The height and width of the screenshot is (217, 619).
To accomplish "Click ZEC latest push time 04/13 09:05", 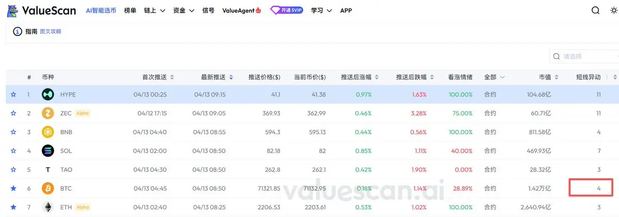I will point(209,113).
